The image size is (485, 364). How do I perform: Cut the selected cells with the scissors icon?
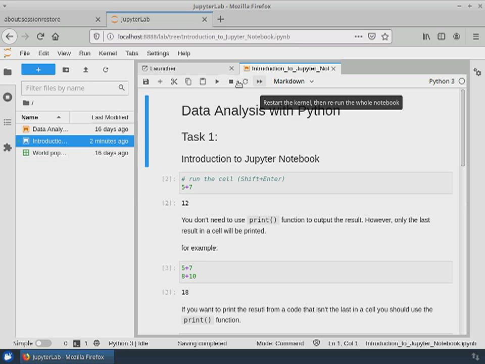pyautogui.click(x=174, y=81)
